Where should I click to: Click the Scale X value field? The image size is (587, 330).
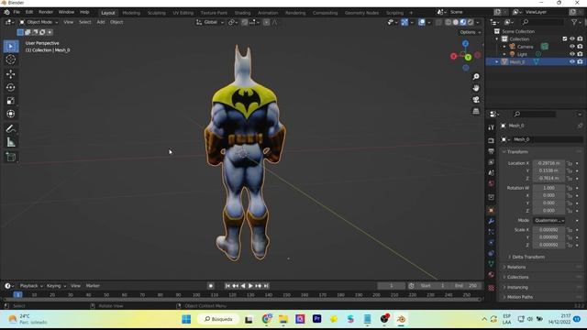click(x=548, y=230)
